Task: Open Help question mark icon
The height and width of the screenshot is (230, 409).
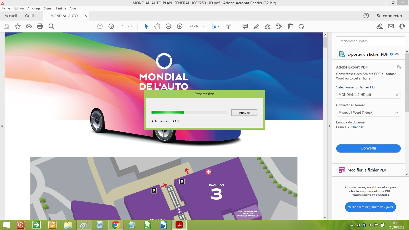Action: point(366,16)
